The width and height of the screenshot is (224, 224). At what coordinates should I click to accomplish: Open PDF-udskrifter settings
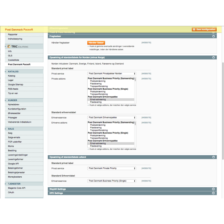coord(15,142)
